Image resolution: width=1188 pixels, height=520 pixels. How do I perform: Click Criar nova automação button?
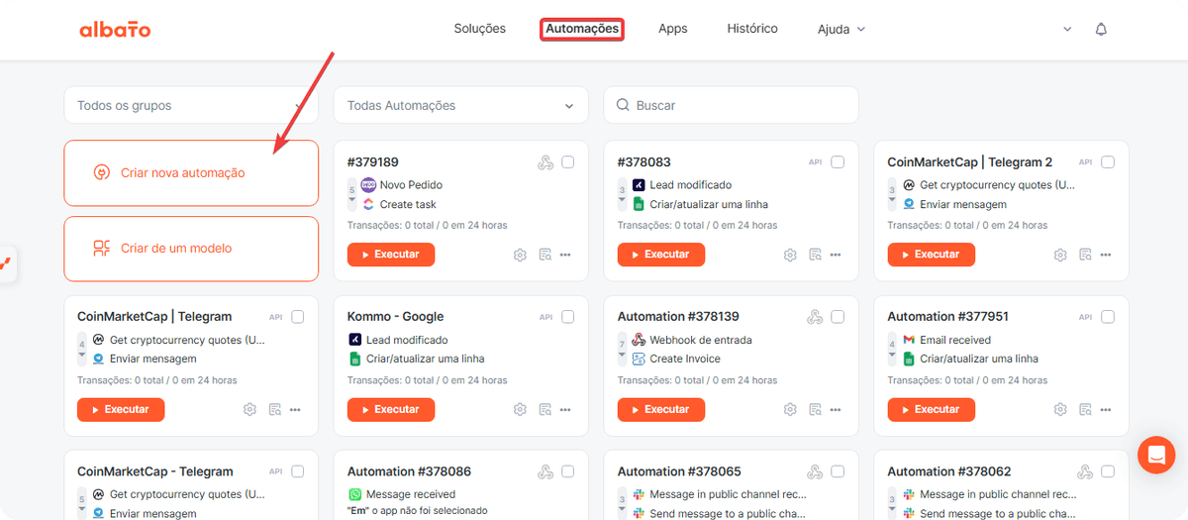click(x=191, y=172)
